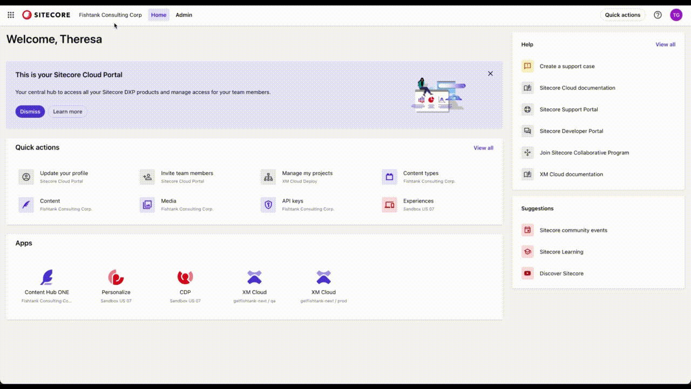The width and height of the screenshot is (691, 389).
Task: Switch to the Admin tab
Action: [x=184, y=15]
